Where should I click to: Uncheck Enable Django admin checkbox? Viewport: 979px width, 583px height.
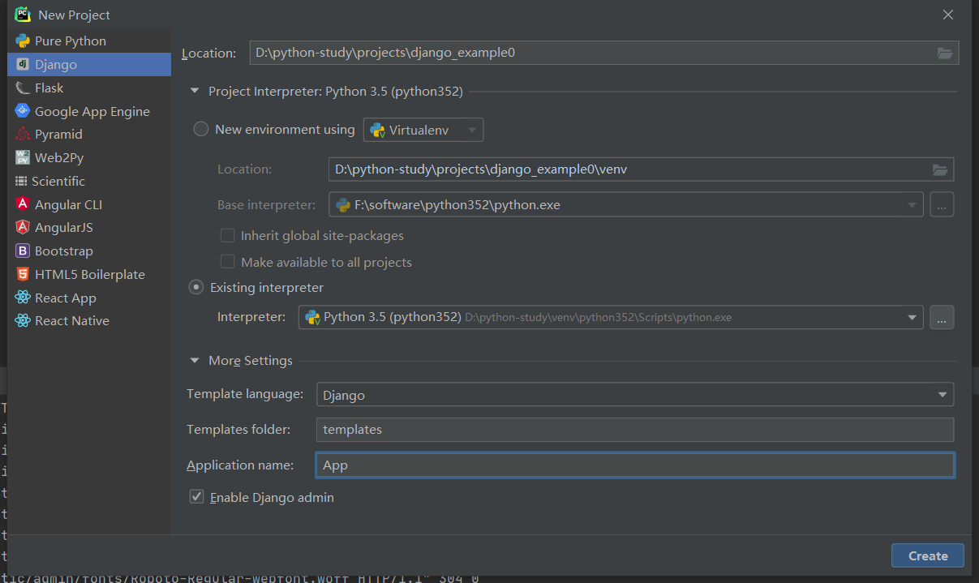tap(196, 497)
